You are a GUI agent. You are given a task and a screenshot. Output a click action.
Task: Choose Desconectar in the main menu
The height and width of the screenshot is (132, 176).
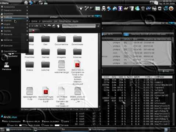(x=14, y=51)
